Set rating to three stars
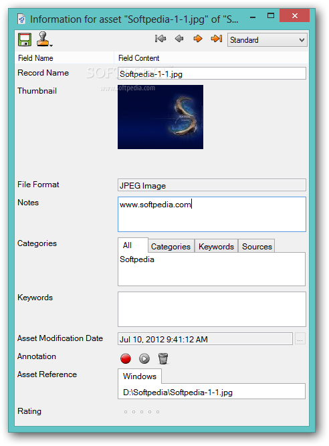The height and width of the screenshot is (446, 329). click(x=142, y=412)
